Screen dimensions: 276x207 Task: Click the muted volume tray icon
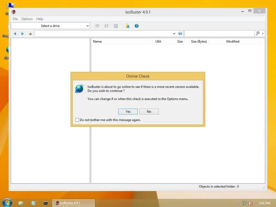point(250,203)
